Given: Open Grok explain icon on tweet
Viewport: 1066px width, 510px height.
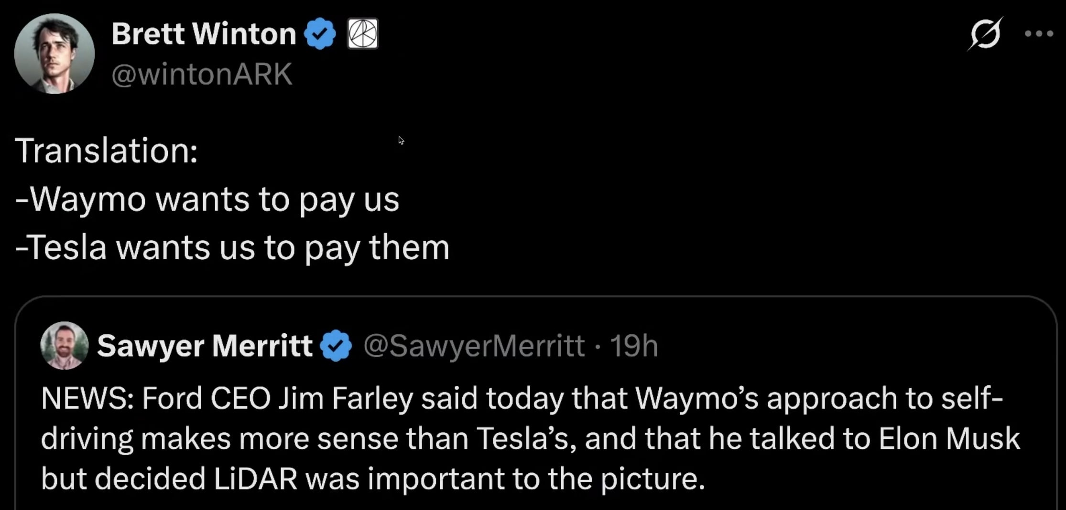Looking at the screenshot, I should coord(985,33).
